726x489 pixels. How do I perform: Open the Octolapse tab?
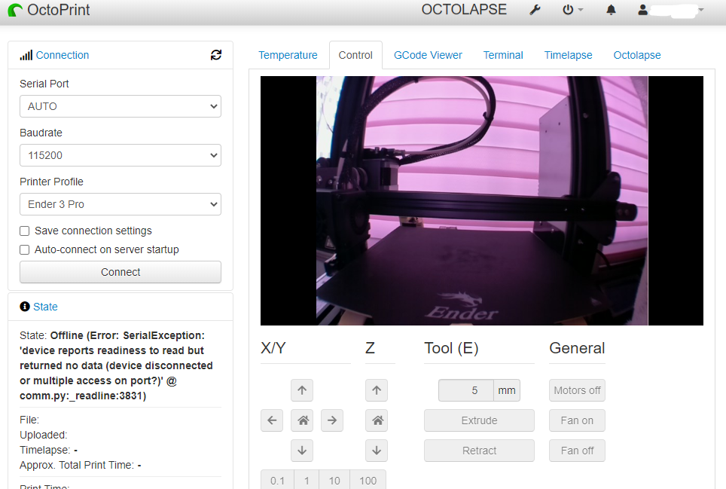[637, 55]
